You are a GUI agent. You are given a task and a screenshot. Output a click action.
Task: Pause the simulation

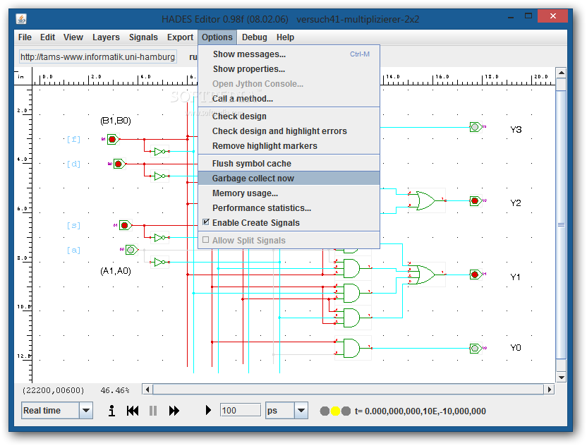152,411
